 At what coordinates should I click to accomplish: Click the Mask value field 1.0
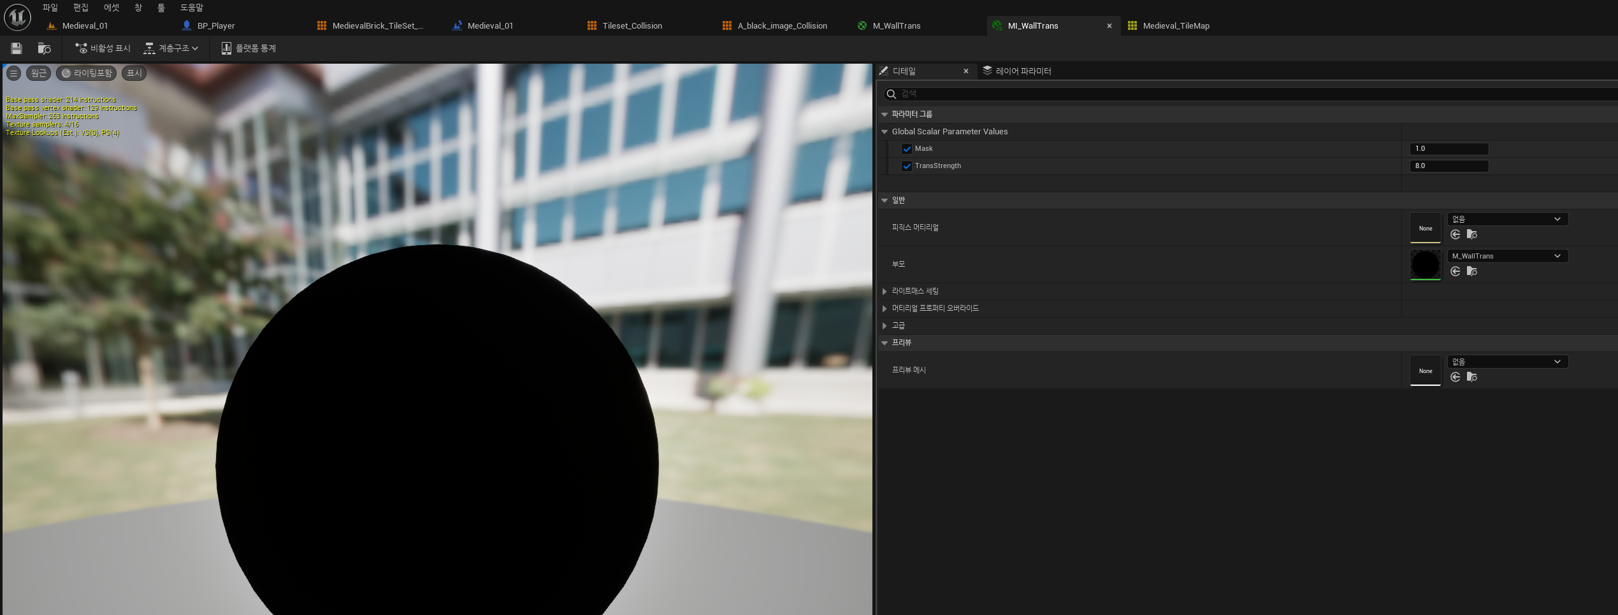coord(1449,149)
